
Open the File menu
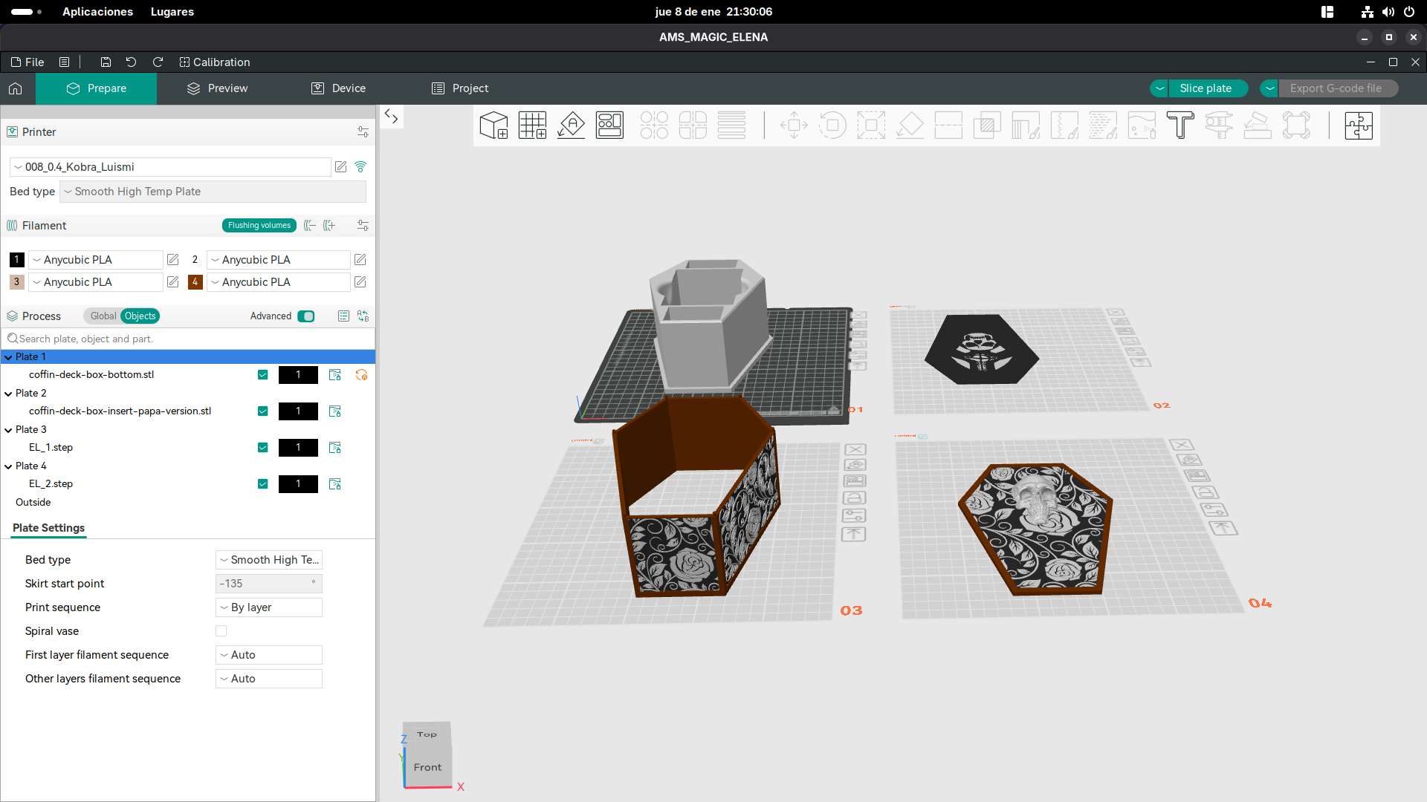[x=27, y=62]
